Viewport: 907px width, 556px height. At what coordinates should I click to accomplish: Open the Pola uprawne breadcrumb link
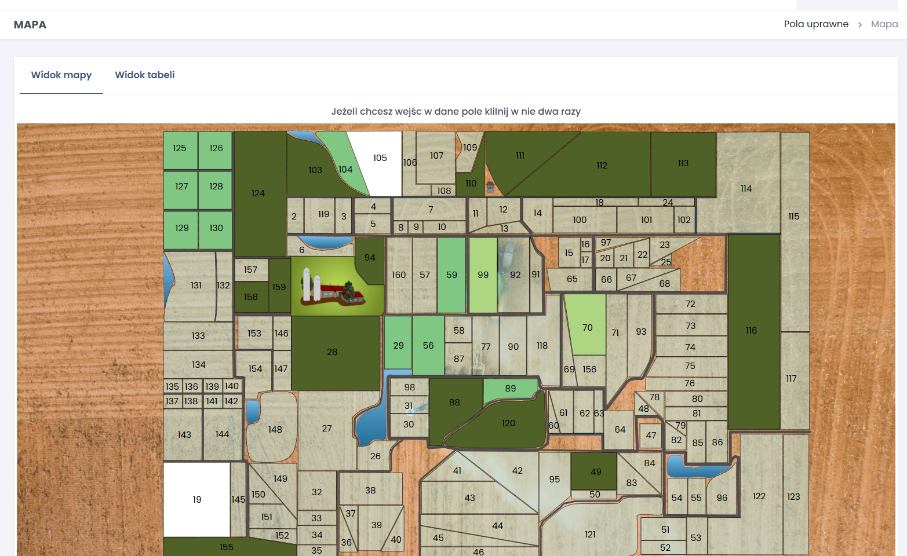[x=815, y=24]
